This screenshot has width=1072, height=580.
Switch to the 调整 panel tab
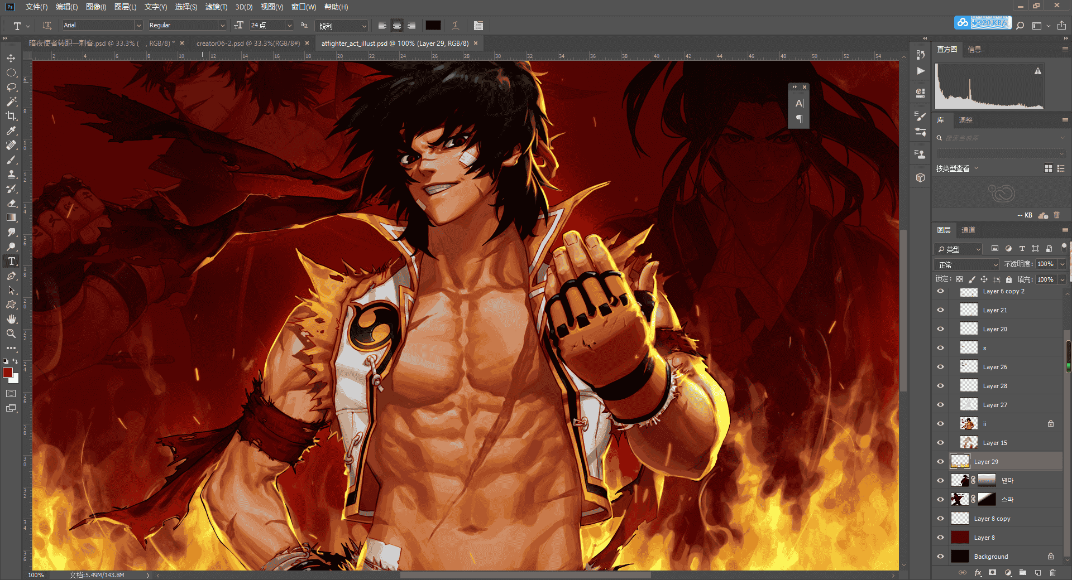point(965,120)
